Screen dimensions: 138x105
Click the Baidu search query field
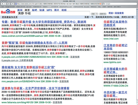54,13
